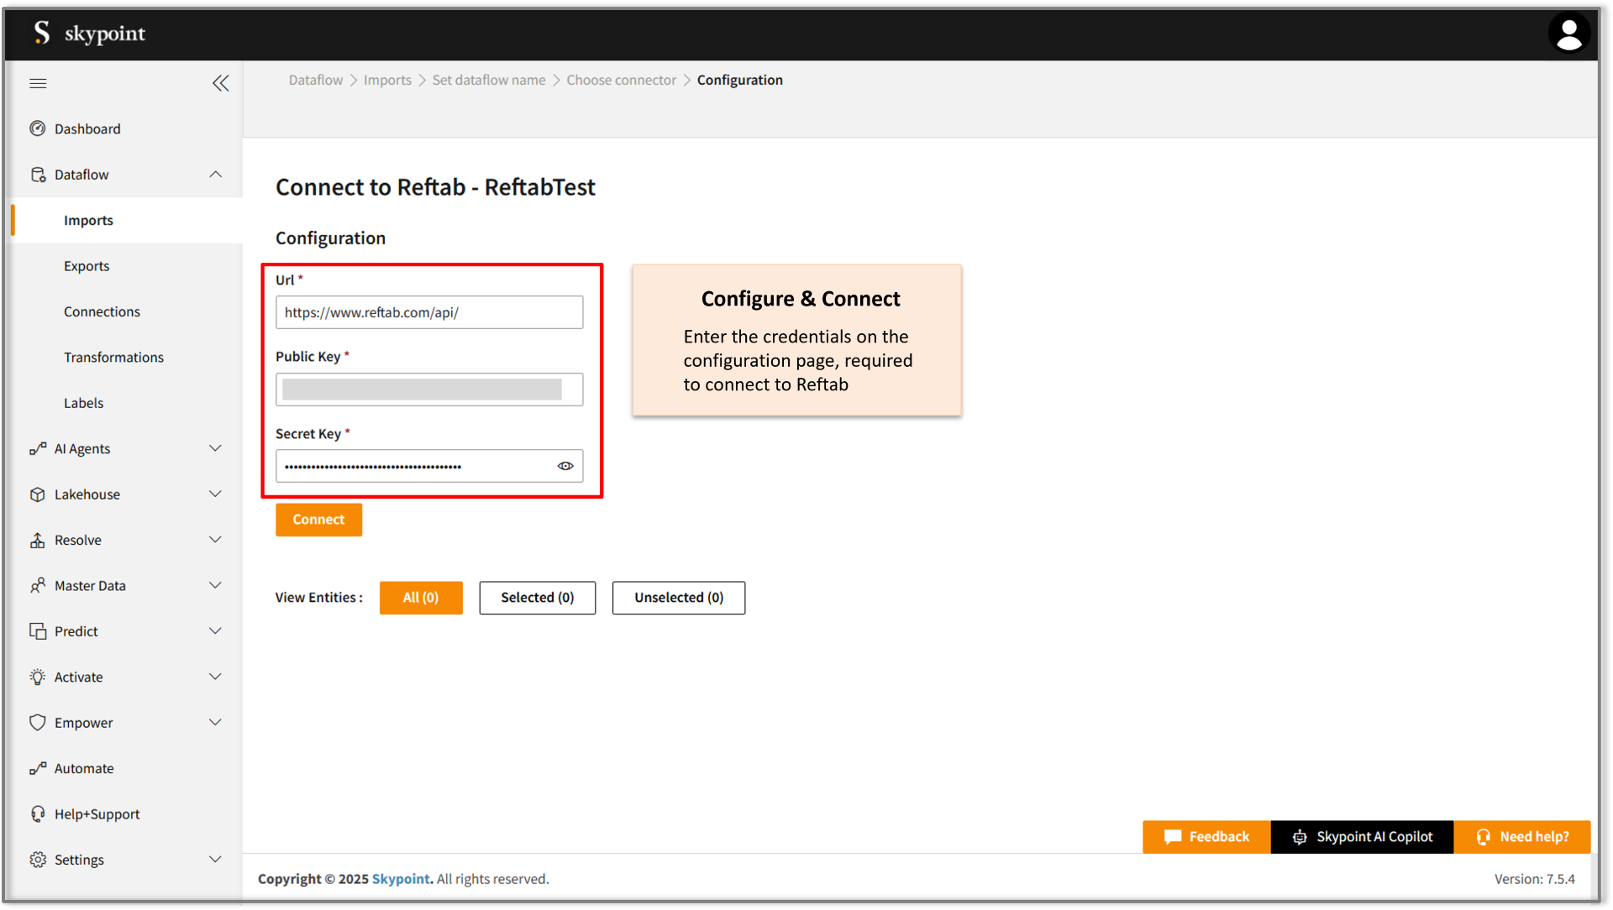The width and height of the screenshot is (1613, 910).
Task: Click inside the Url input field
Action: (428, 311)
